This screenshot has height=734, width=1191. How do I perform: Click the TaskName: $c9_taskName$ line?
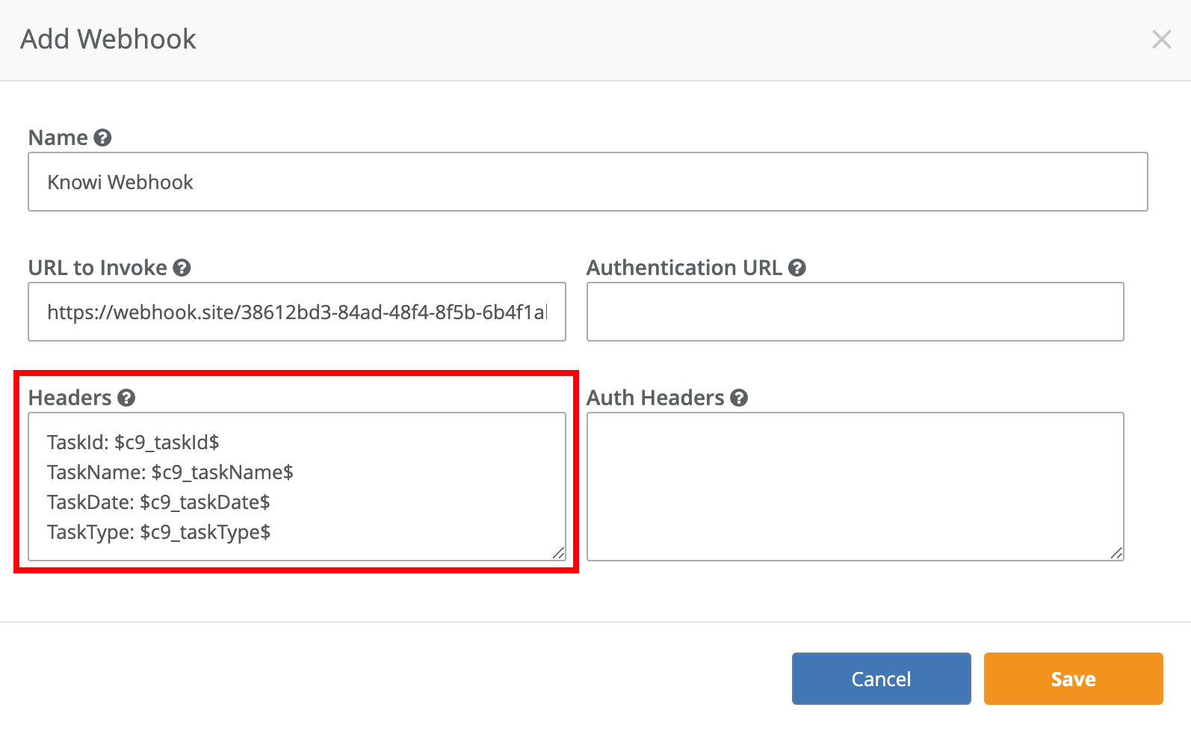pos(170,472)
